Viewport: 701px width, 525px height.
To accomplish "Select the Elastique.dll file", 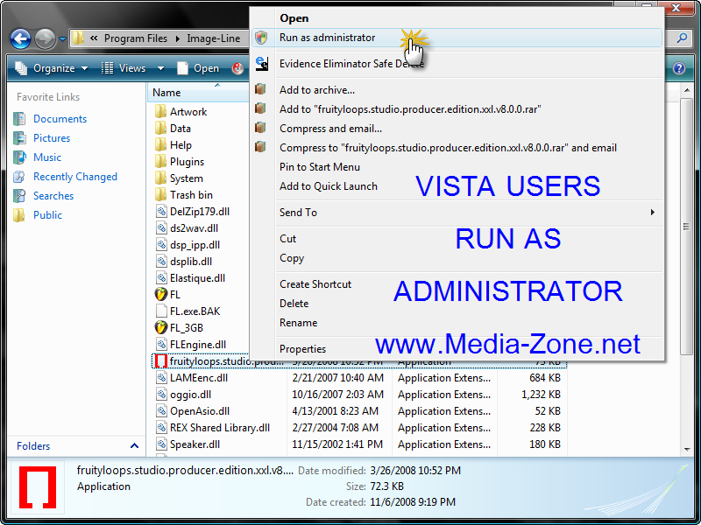I will coord(197,278).
